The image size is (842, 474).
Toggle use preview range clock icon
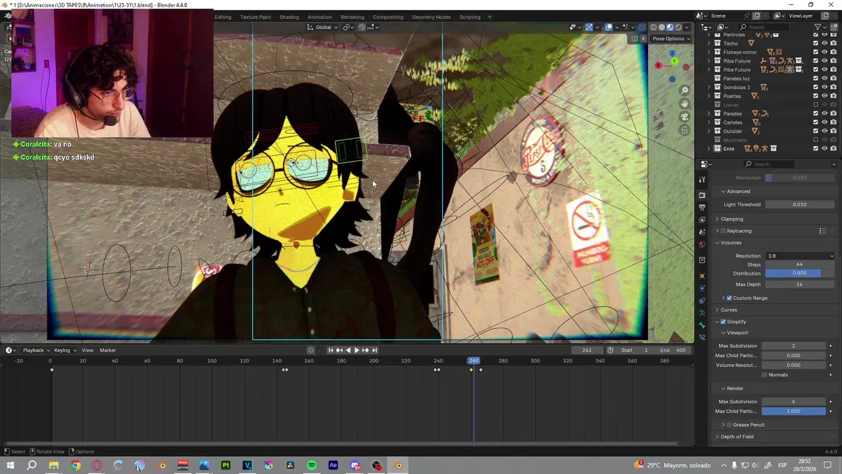[x=610, y=350]
